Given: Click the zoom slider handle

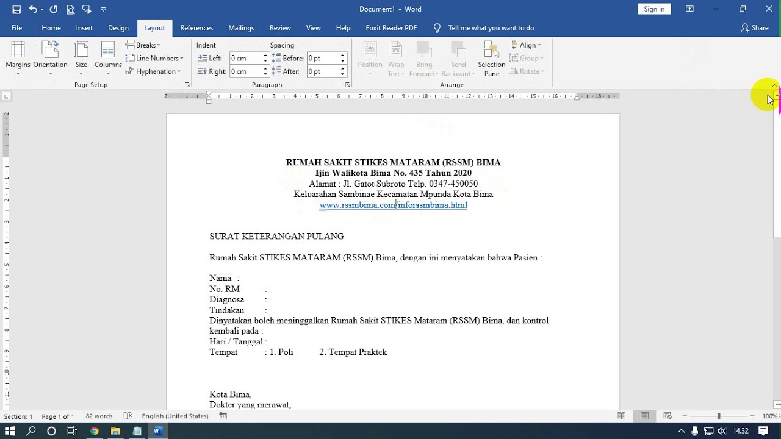Looking at the screenshot, I should click(x=719, y=416).
